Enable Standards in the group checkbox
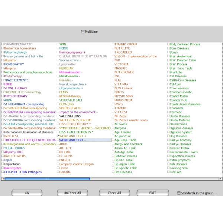Screen dimensions: 223x223 pos(179,193)
